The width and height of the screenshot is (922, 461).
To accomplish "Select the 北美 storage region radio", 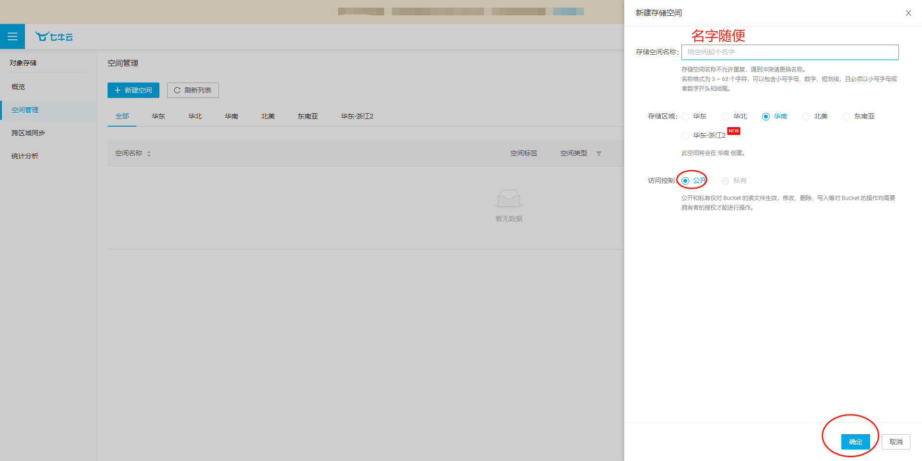I will (x=806, y=117).
